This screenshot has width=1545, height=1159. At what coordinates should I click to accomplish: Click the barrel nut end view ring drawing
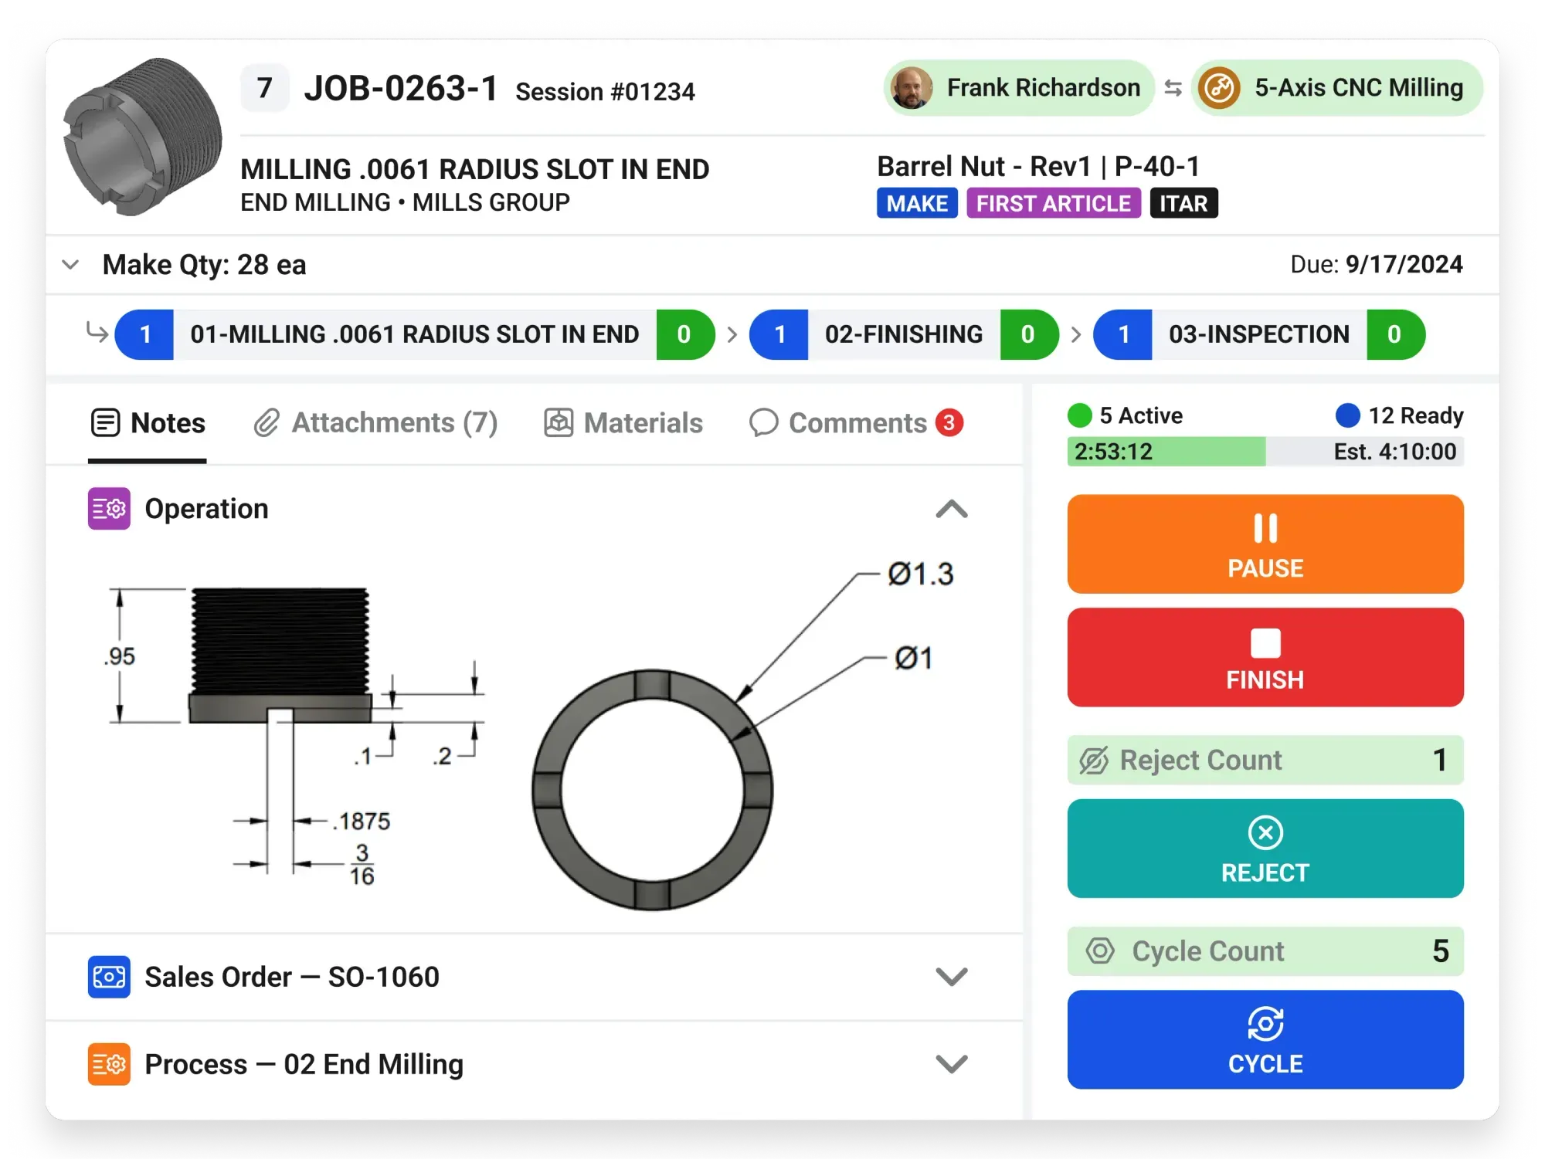[653, 791]
